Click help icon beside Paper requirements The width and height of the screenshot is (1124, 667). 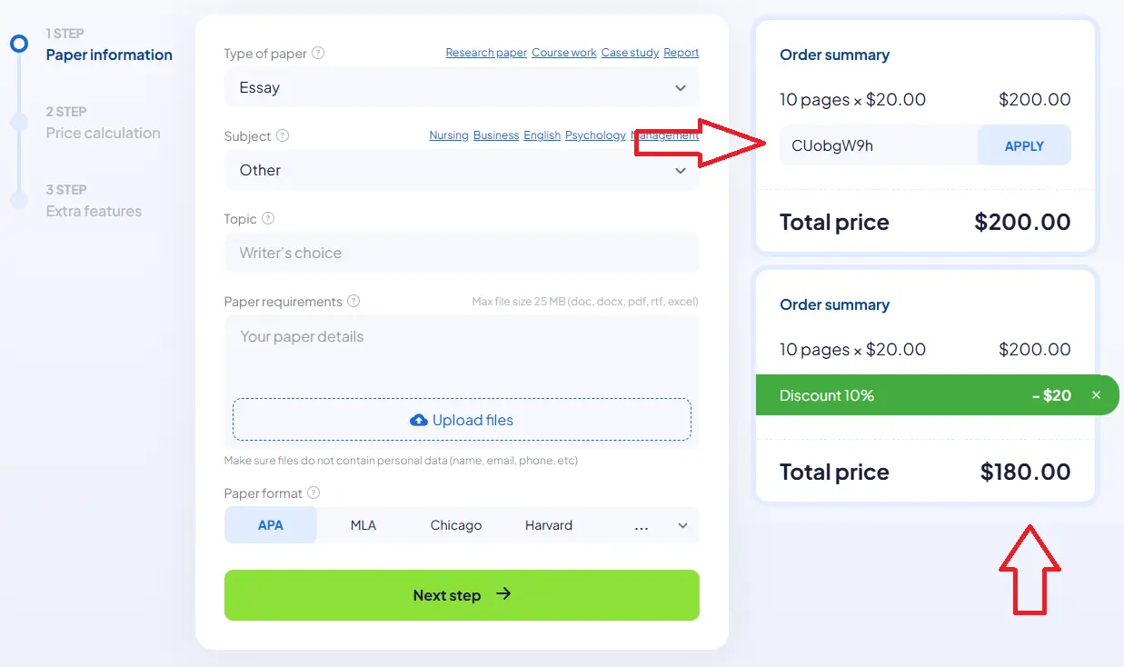353,301
